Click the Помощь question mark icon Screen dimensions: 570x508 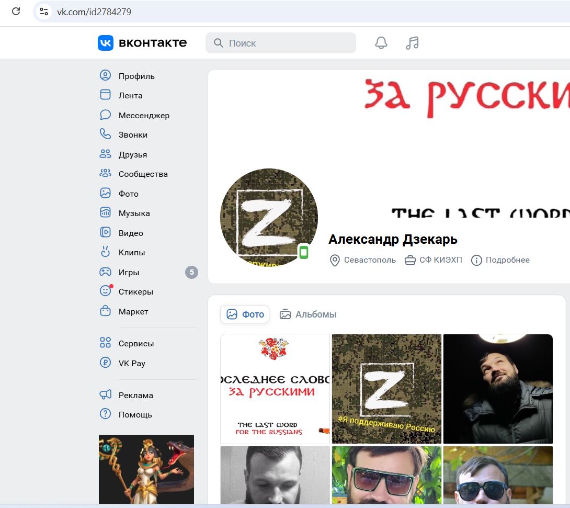[106, 414]
